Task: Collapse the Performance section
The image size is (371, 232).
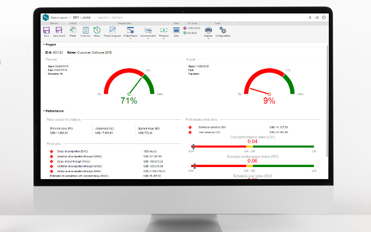Action: click(44, 111)
